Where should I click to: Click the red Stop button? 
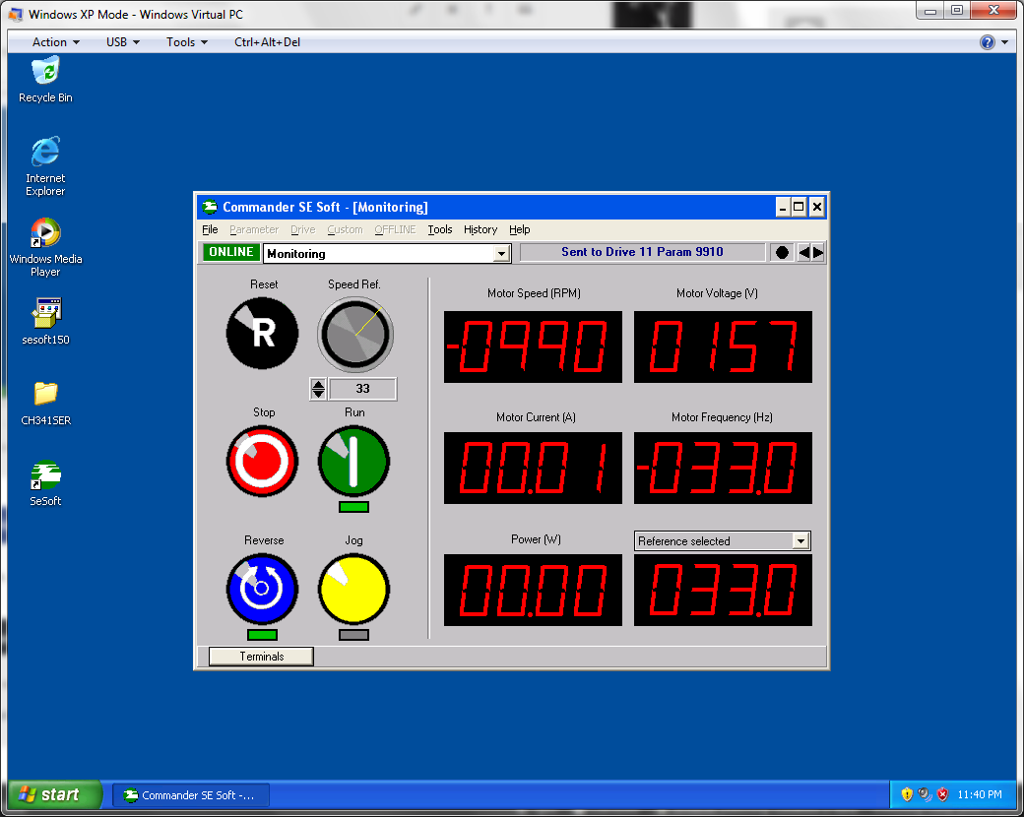tap(262, 461)
